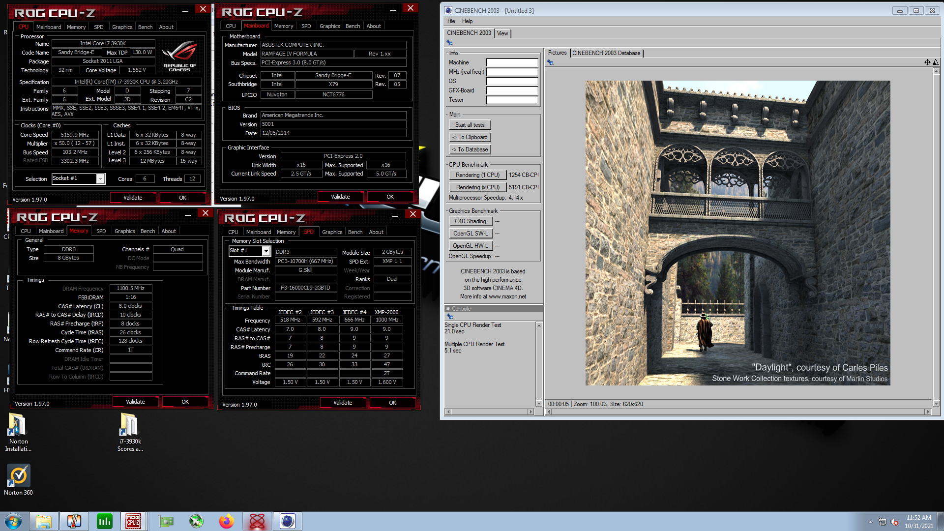Click OK in the SPD window
944x531 pixels.
pos(392,403)
